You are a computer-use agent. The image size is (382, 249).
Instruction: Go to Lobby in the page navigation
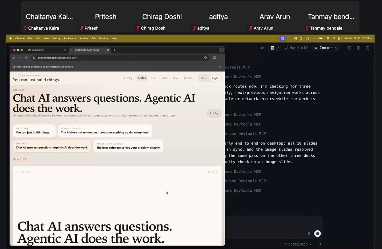point(128,78)
